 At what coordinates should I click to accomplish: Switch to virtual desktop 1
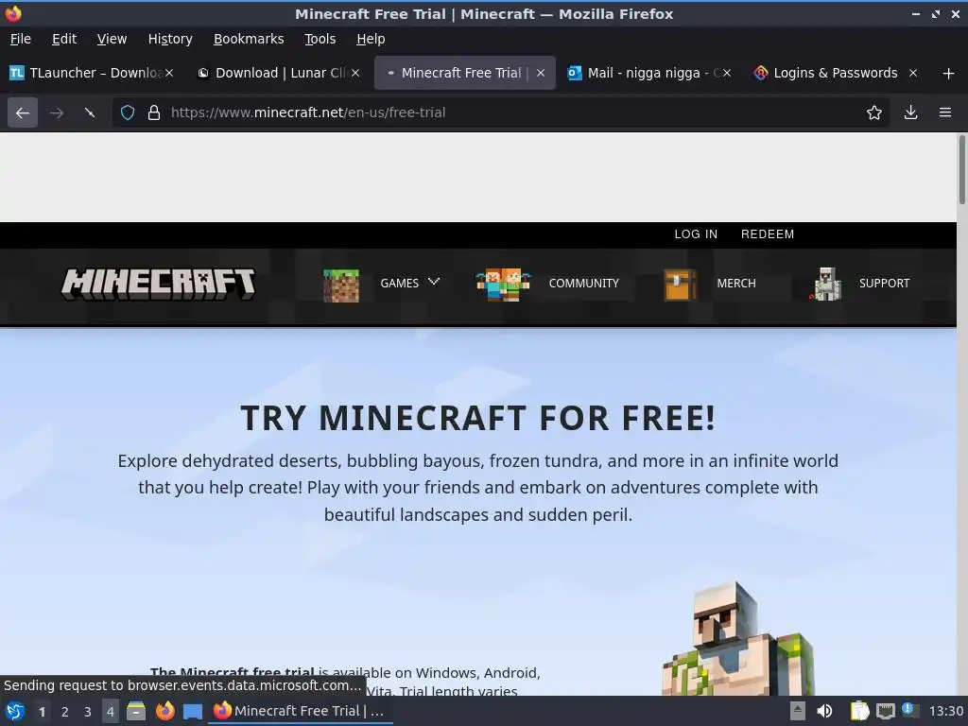pyautogui.click(x=42, y=712)
